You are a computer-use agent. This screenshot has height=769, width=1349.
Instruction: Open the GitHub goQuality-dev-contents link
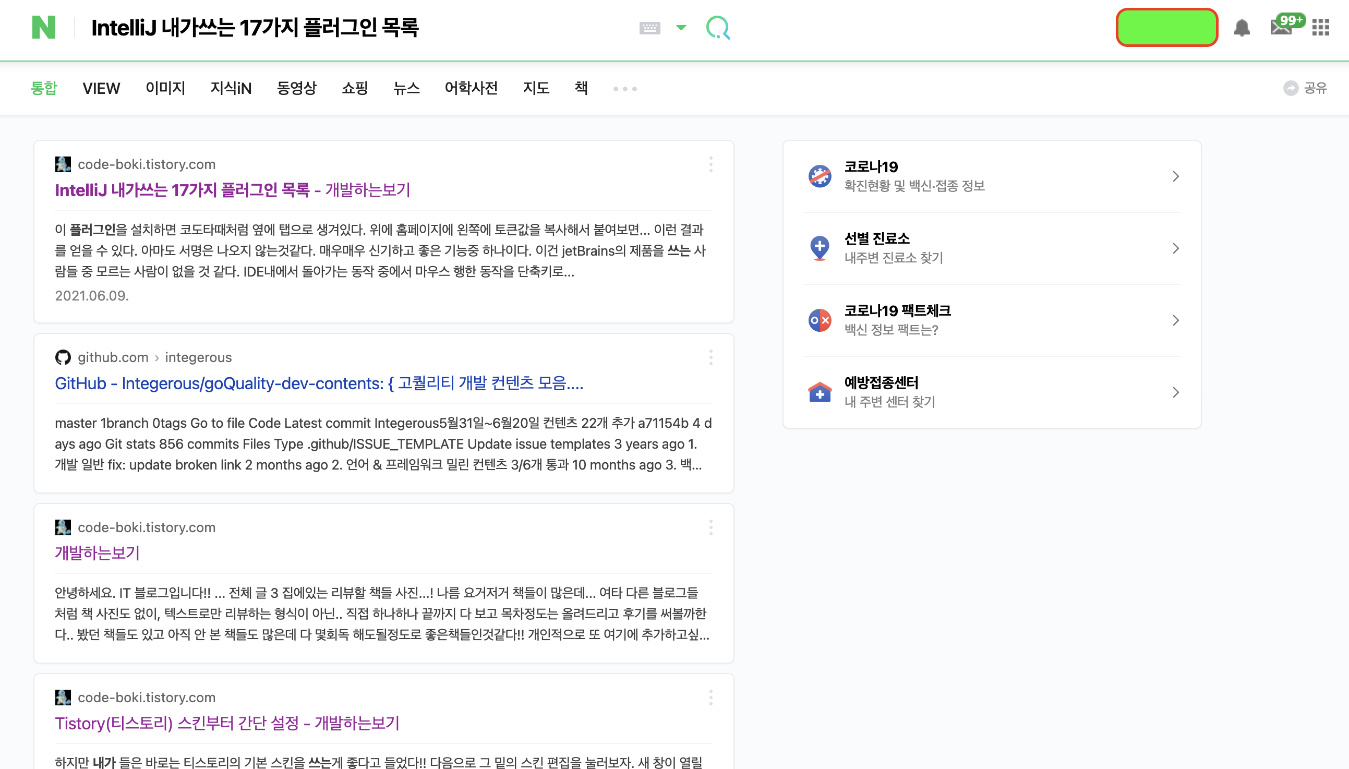point(319,383)
